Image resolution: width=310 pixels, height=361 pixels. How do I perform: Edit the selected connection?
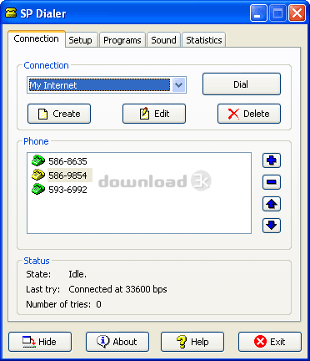coord(154,114)
